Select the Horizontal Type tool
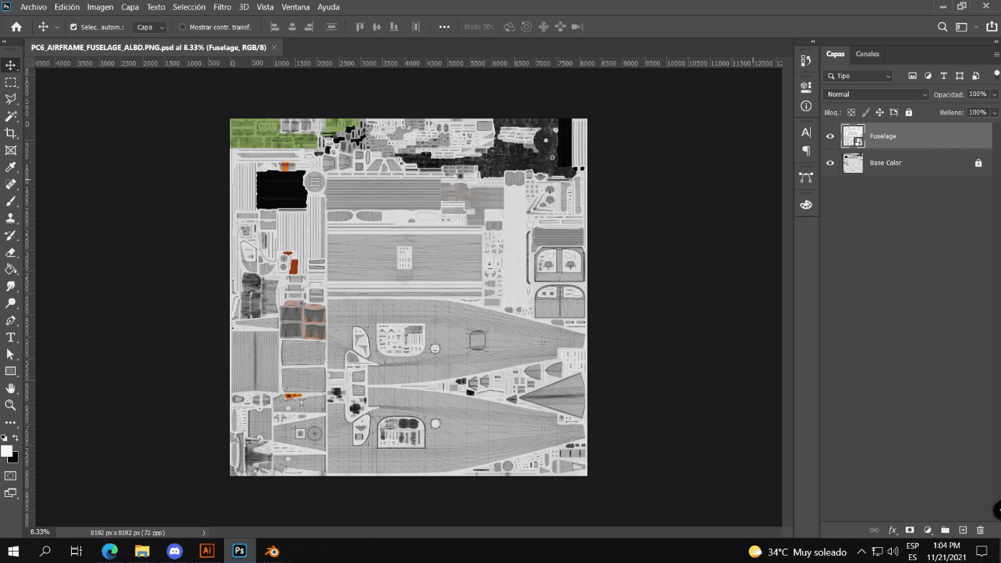This screenshot has width=1001, height=563. coord(11,337)
